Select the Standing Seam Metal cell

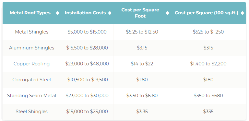[x=32, y=96]
